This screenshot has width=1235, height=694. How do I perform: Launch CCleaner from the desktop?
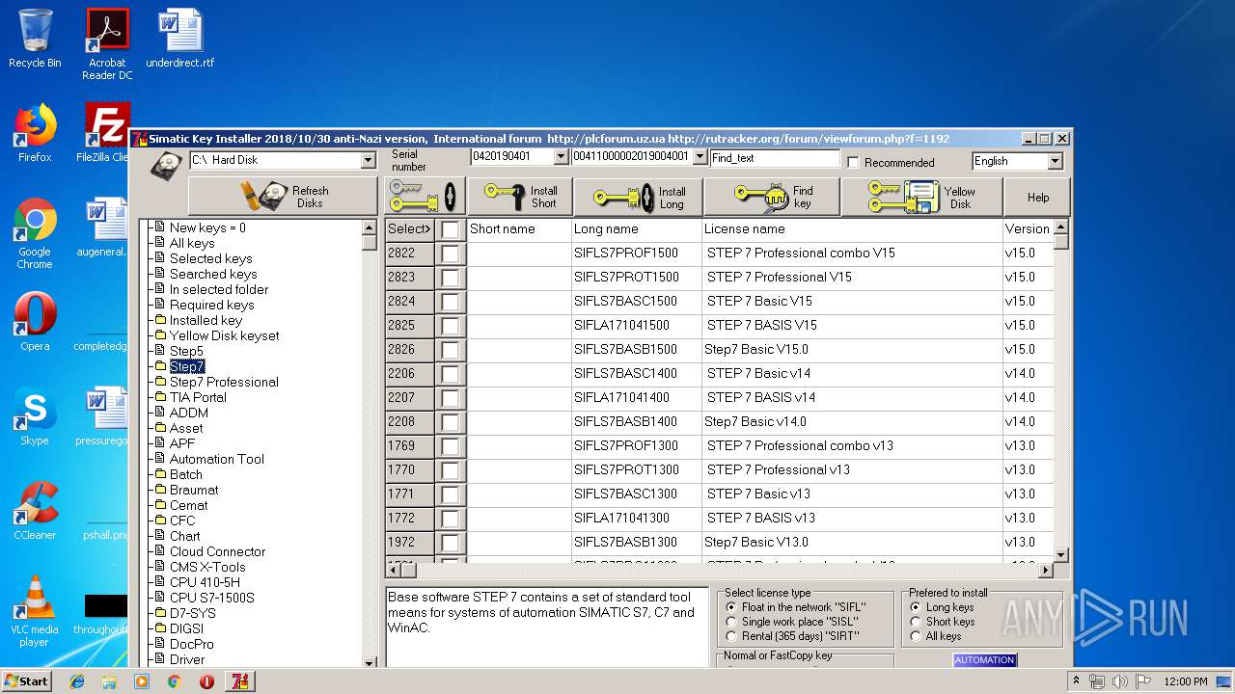tap(35, 511)
